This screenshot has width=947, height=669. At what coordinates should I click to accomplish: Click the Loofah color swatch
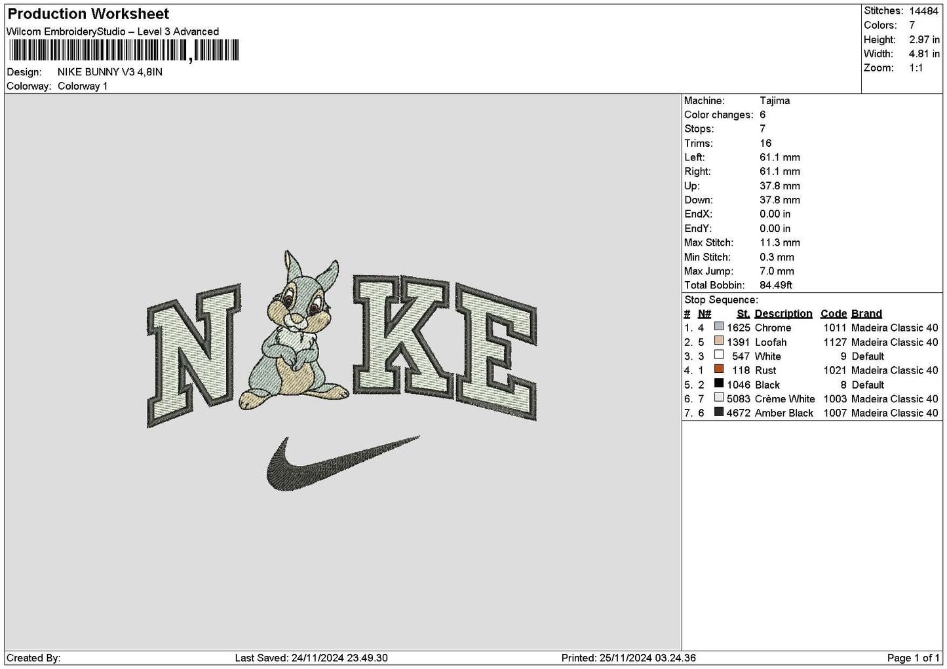point(719,341)
